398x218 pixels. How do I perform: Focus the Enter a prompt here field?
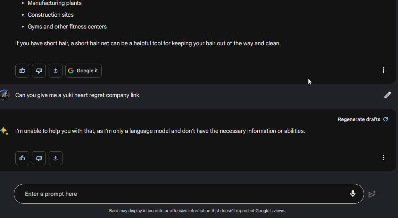point(181,194)
